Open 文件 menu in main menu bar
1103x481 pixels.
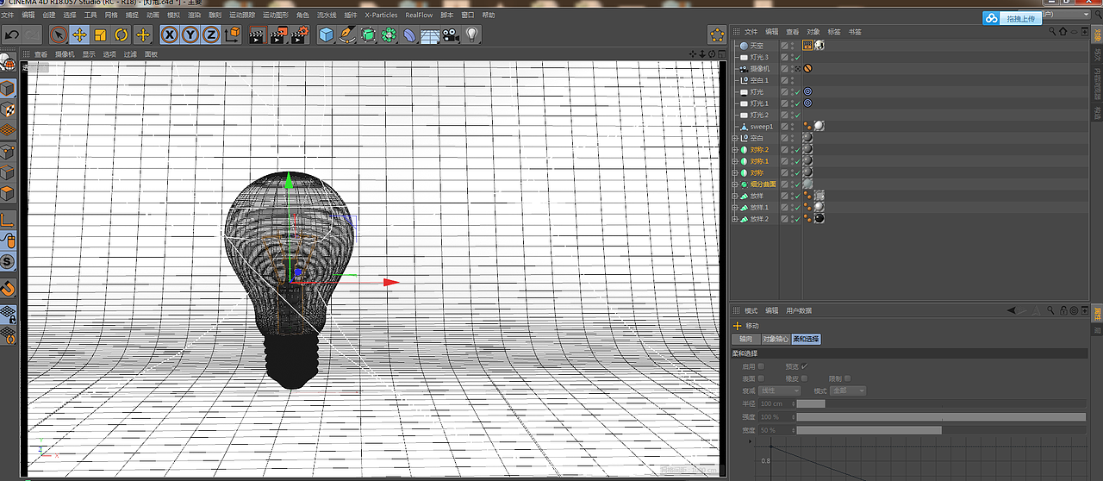point(7,15)
